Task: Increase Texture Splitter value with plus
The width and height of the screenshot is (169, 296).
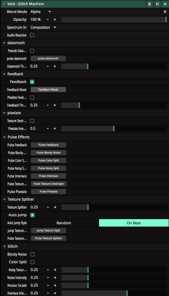Action: pos(55,207)
